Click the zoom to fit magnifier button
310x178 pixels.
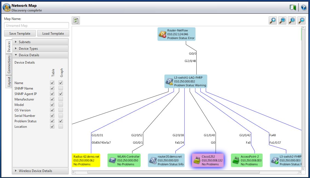pyautogui.click(x=282, y=21)
